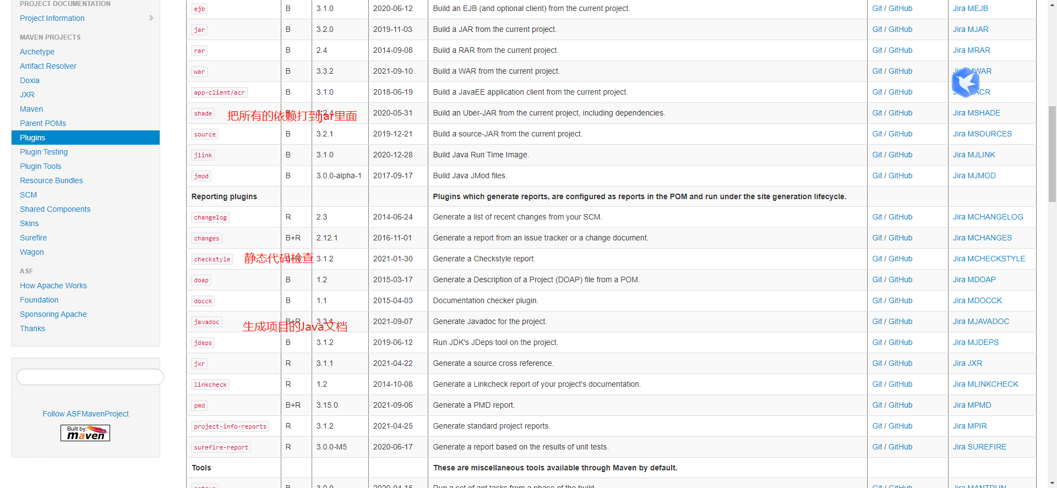Open the docck plugin link
Image resolution: width=1057 pixels, height=488 pixels.
click(203, 301)
